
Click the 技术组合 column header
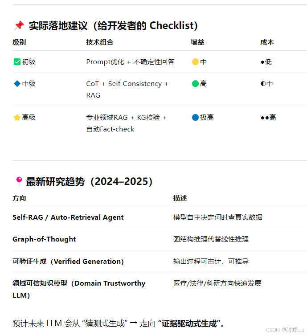[100, 42]
